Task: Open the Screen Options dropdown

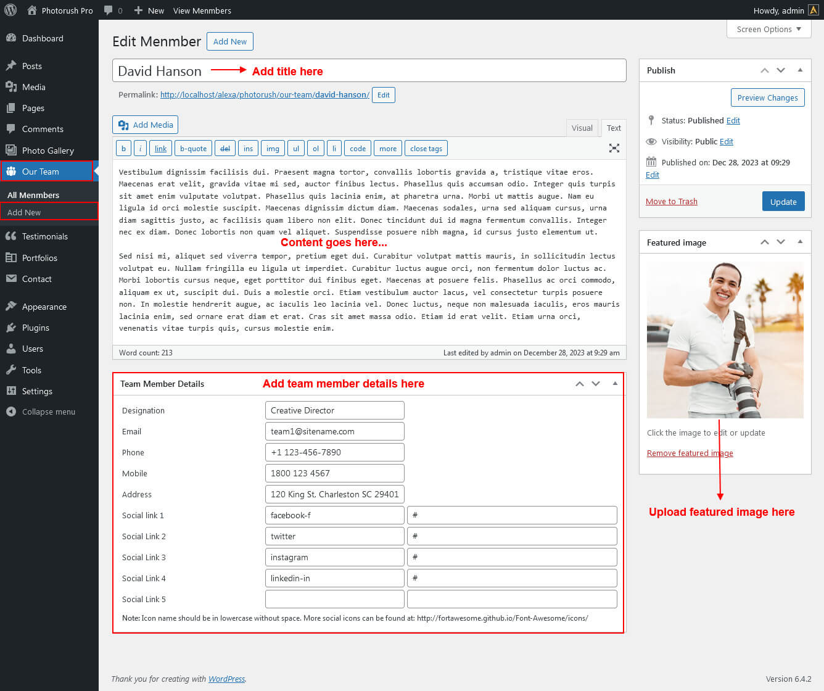Action: pos(768,29)
